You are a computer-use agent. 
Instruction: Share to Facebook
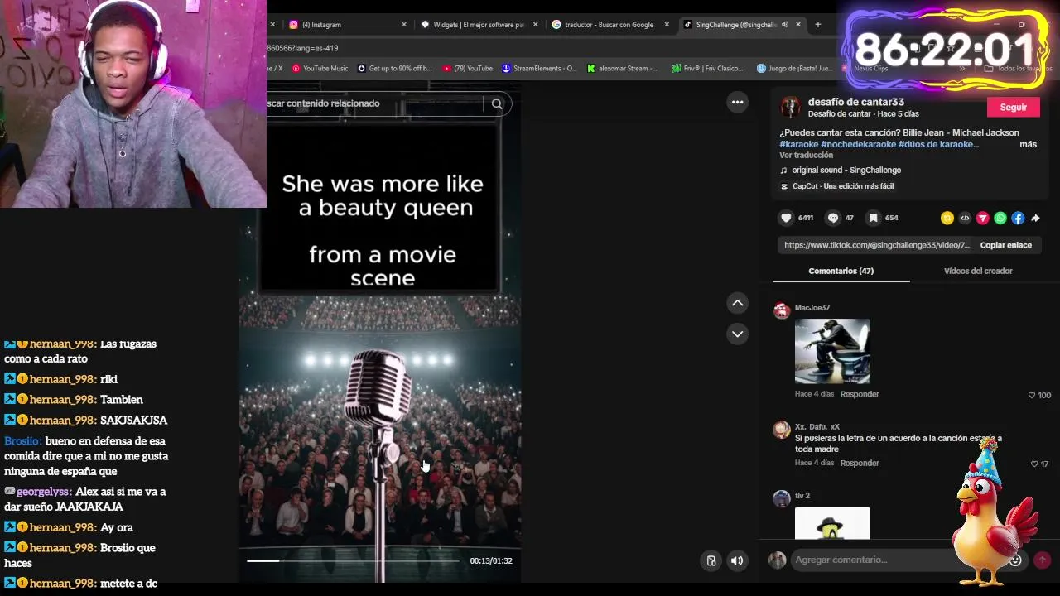click(1018, 218)
